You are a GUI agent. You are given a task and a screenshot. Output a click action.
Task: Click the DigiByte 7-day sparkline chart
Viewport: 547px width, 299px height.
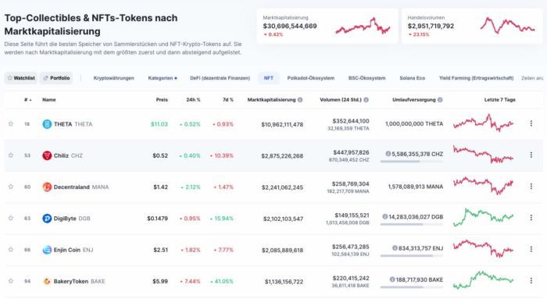pos(483,218)
